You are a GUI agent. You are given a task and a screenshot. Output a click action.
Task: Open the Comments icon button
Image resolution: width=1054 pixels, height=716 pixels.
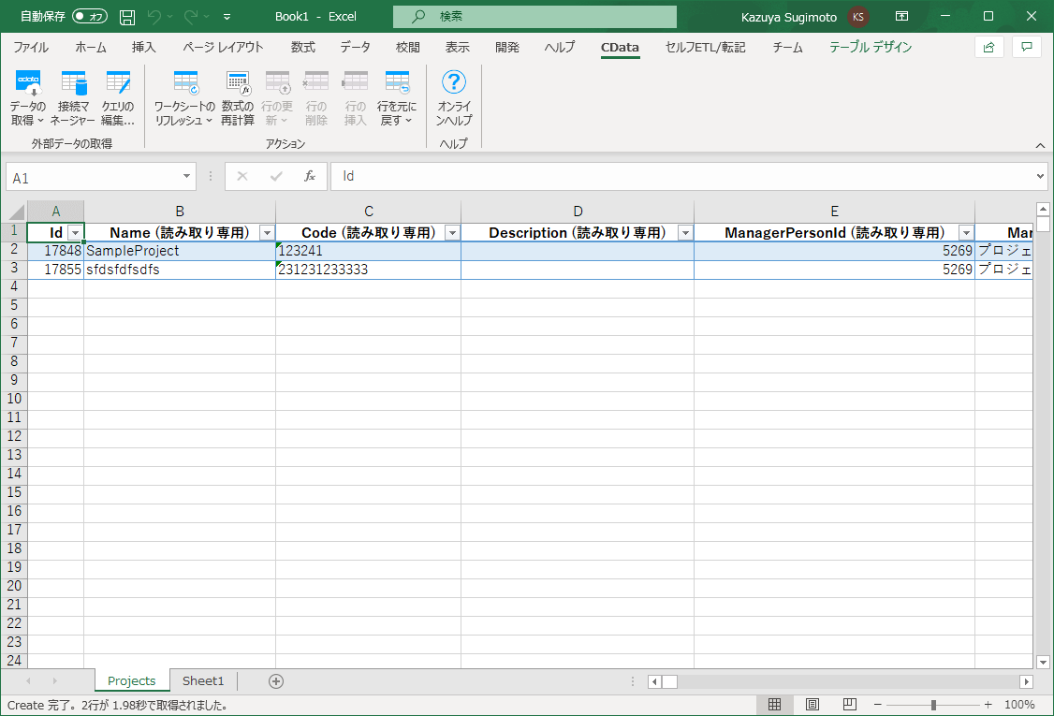1027,47
